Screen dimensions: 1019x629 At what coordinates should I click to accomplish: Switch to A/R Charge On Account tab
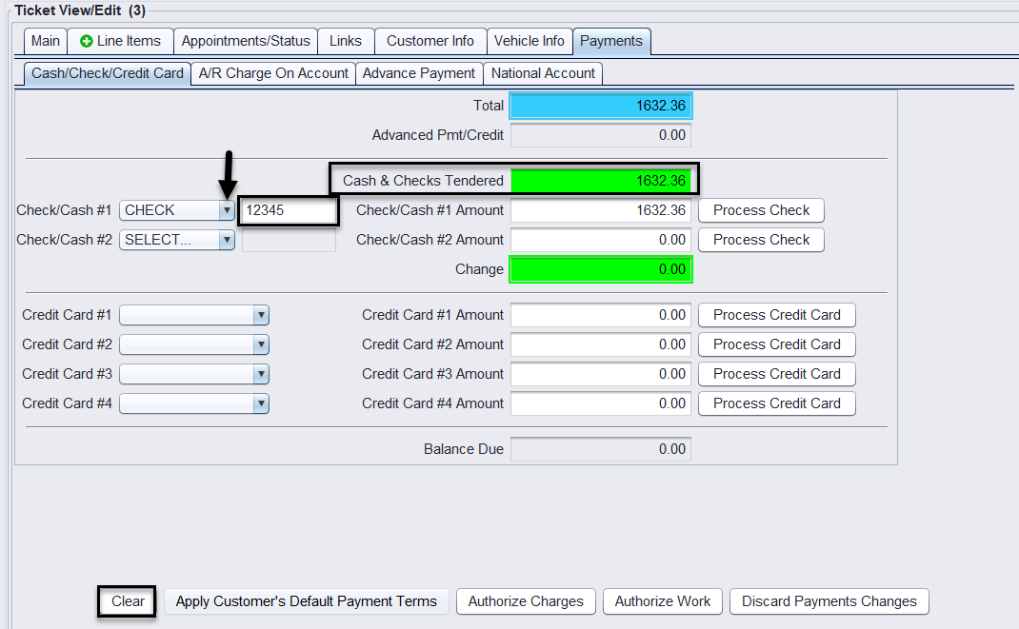coord(273,73)
